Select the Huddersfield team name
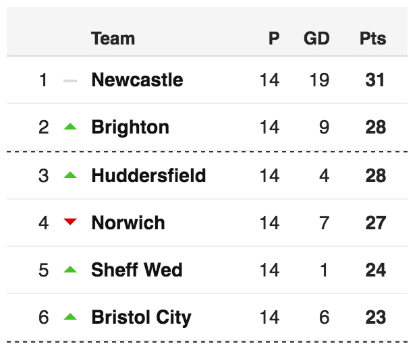 click(x=148, y=175)
